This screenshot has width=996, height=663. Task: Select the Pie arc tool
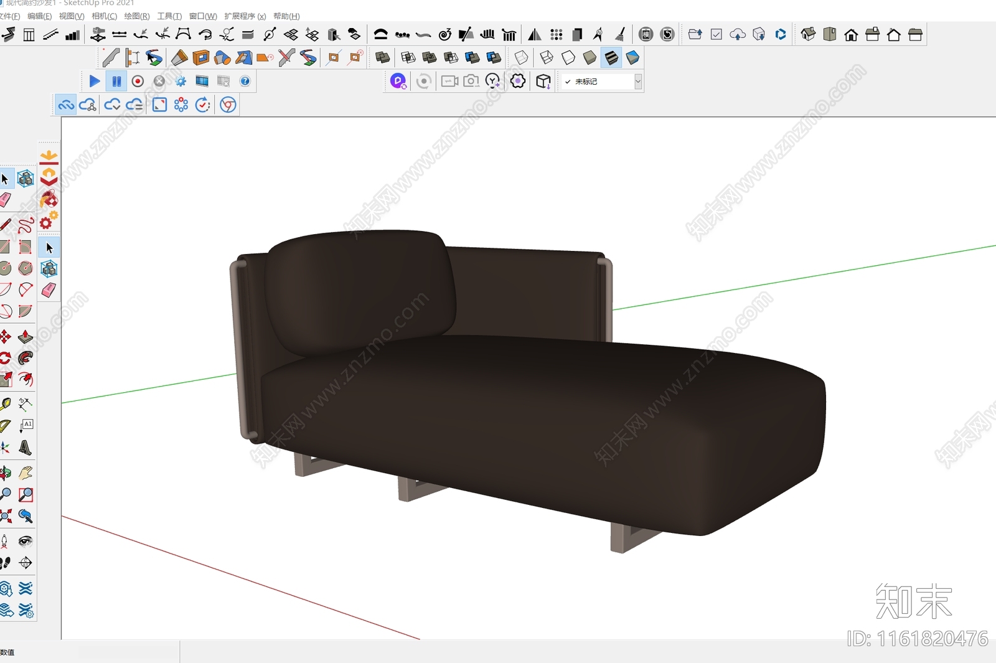26,311
